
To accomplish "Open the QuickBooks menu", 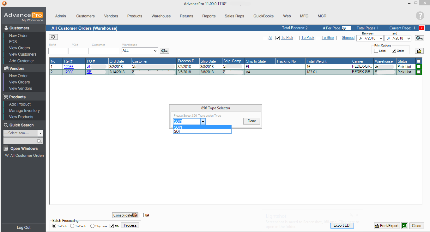I will [263, 16].
